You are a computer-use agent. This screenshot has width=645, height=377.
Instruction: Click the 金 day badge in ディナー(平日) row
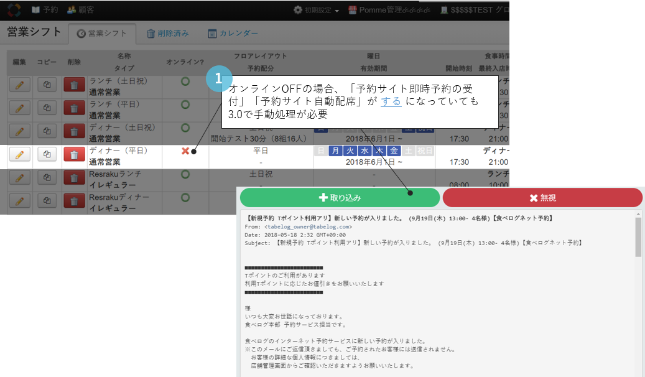pos(394,151)
